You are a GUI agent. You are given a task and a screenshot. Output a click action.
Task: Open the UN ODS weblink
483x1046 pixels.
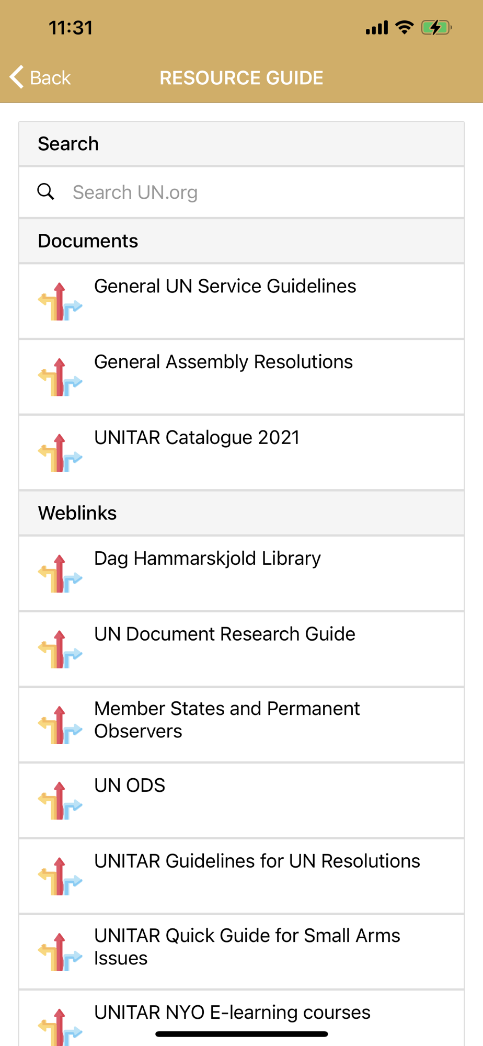click(241, 800)
